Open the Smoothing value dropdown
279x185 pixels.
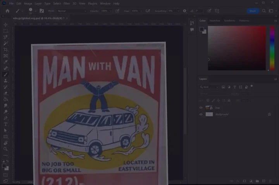coord(178,11)
